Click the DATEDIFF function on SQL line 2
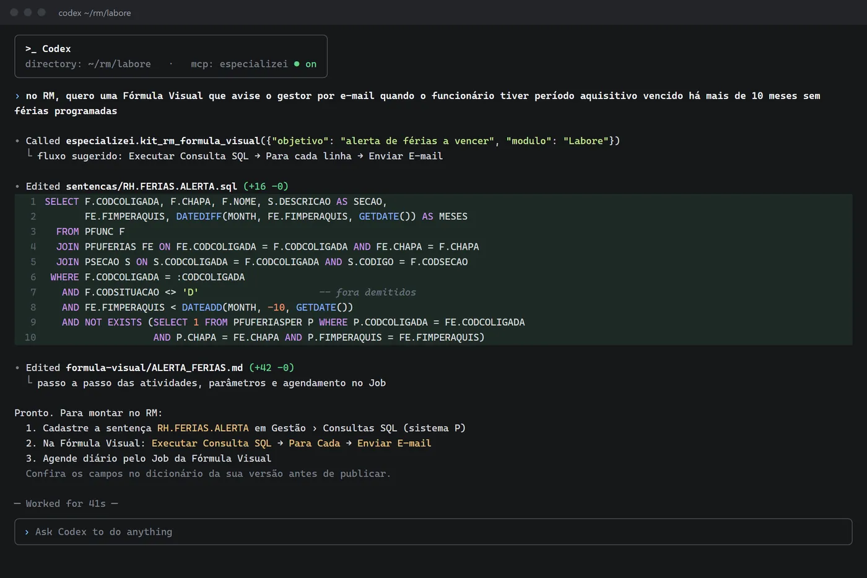 [x=199, y=216]
